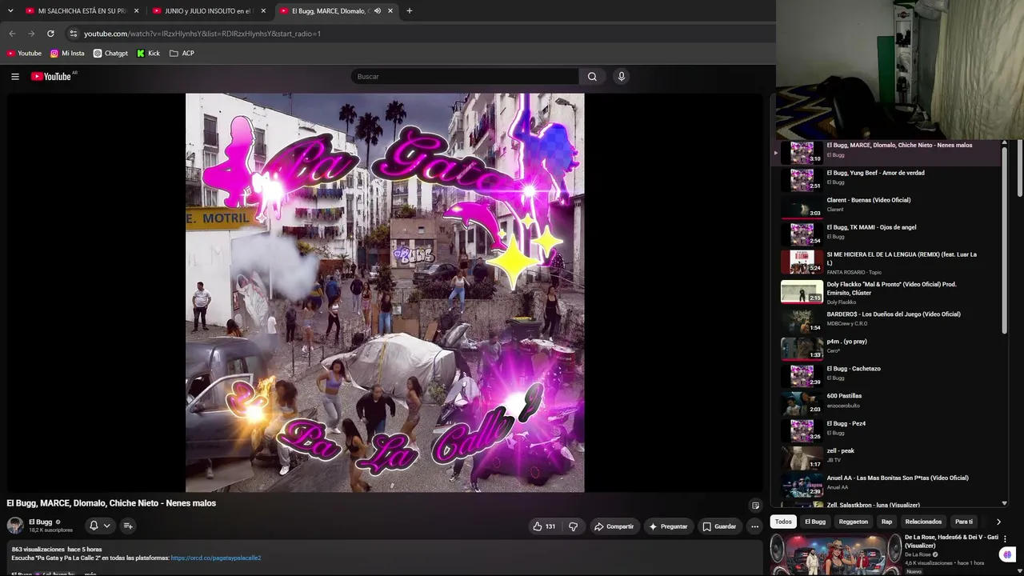The width and height of the screenshot is (1024, 576).
Task: Show more filter chips with right chevron
Action: tap(998, 522)
